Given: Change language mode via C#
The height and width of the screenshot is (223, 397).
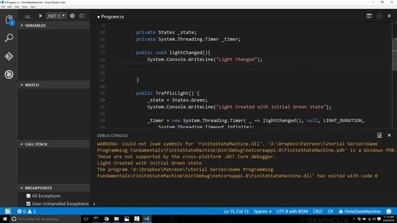Looking at the screenshot, I should pos(331,211).
